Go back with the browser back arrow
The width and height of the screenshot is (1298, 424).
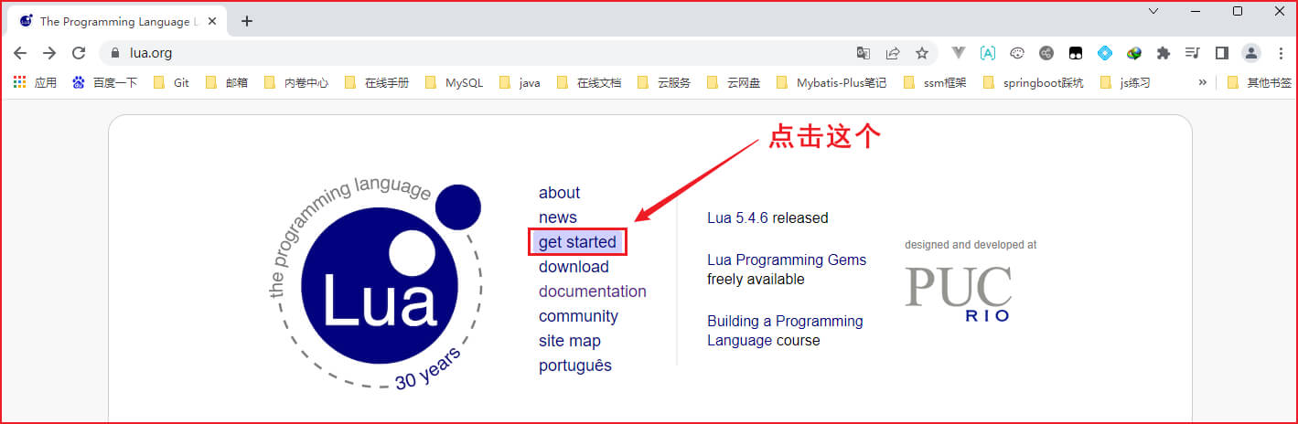(x=20, y=53)
